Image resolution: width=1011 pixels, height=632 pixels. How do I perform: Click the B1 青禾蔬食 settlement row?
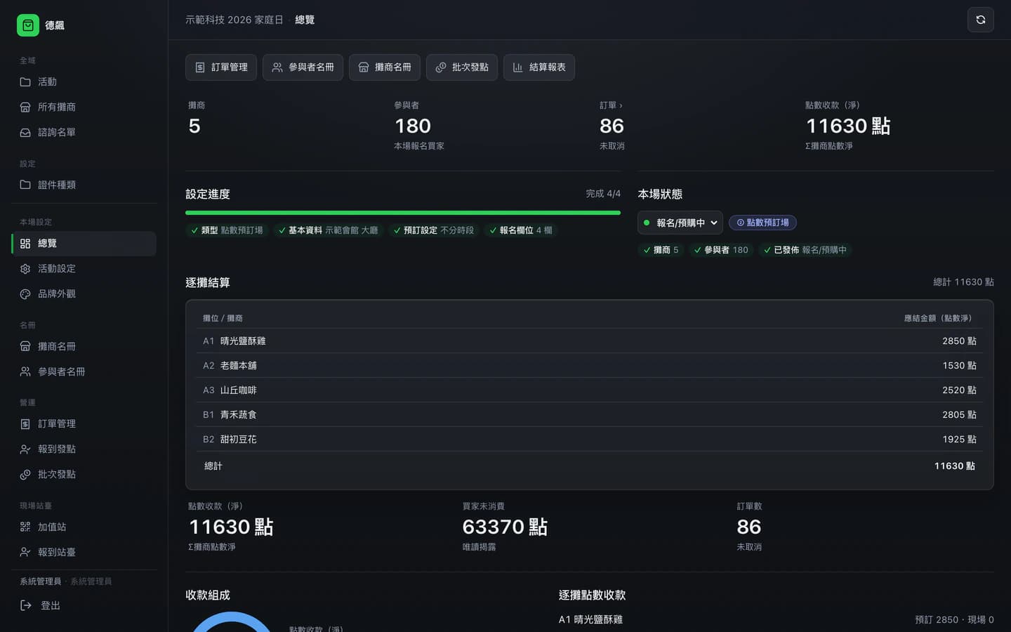(x=590, y=415)
